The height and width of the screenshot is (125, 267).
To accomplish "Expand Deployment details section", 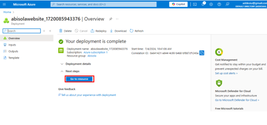I will click(x=76, y=64).
